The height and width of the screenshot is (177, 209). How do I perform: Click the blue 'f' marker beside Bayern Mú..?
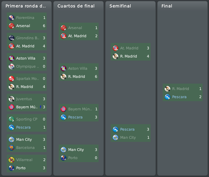(x=41, y=107)
